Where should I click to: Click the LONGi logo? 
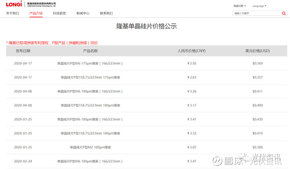point(14,4)
